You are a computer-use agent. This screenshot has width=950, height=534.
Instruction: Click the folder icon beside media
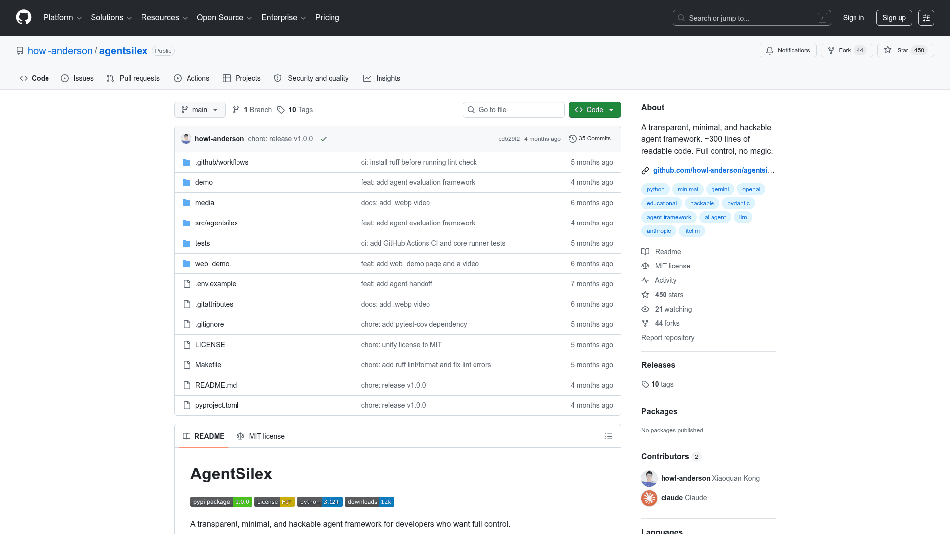click(x=187, y=203)
